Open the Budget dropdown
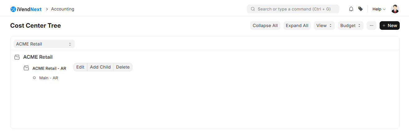This screenshot has height=138, width=409. pyautogui.click(x=351, y=26)
